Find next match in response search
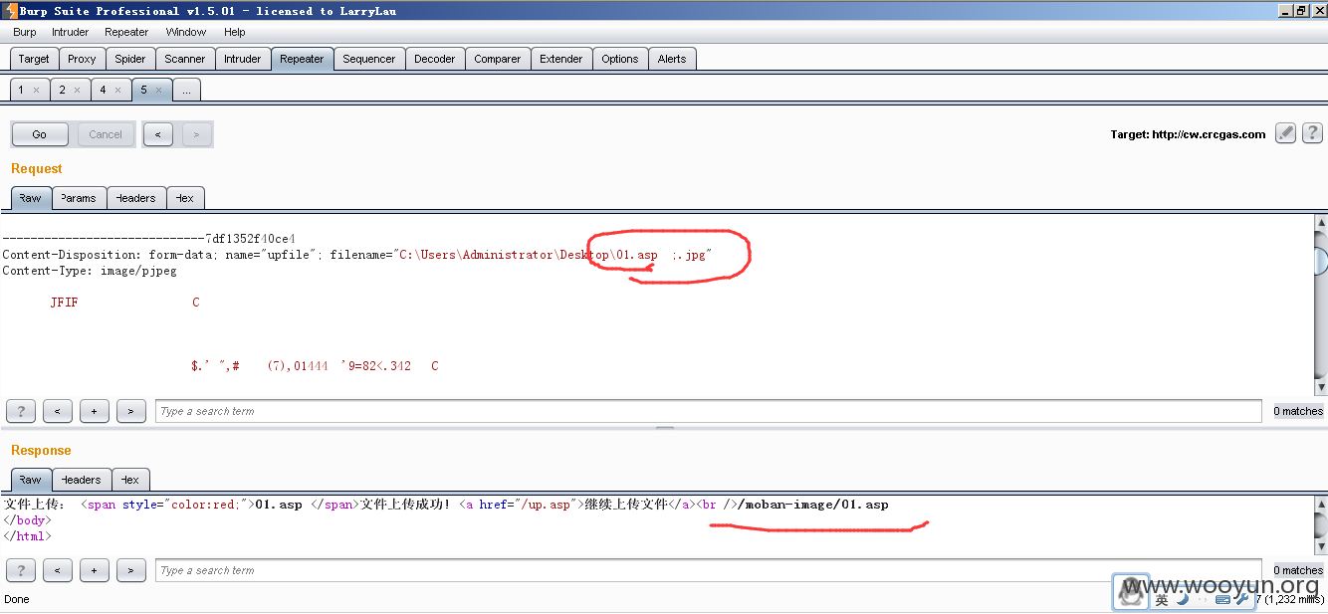Viewport: 1328px width, 614px height. (x=131, y=570)
